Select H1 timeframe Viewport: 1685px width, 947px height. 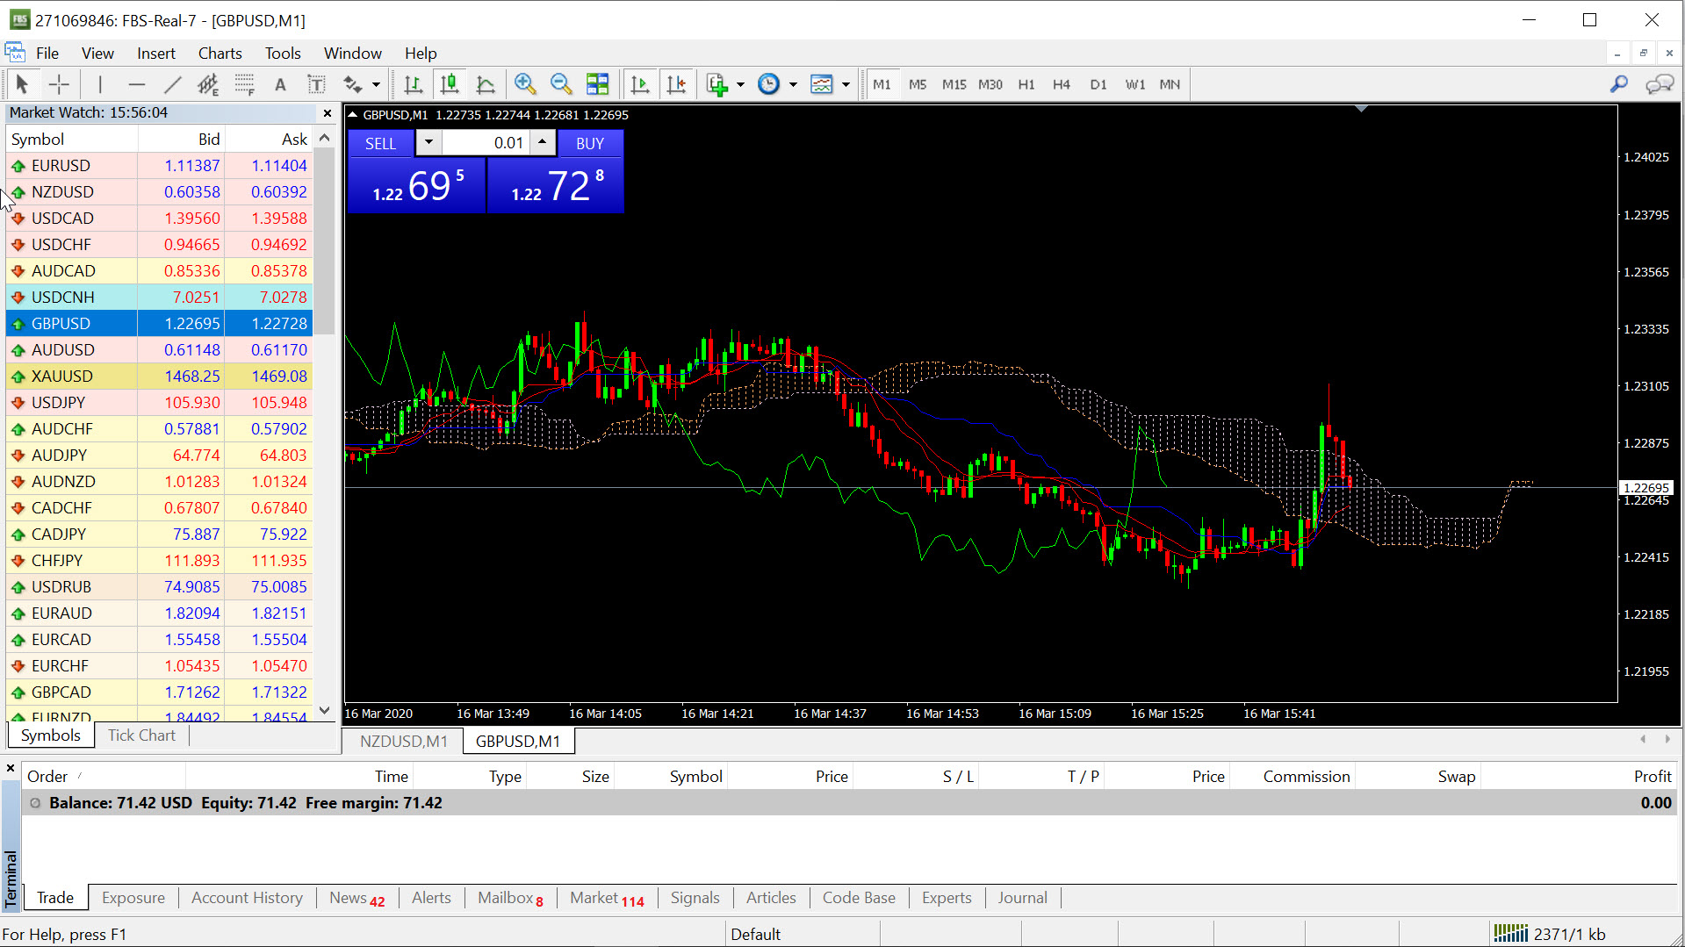click(x=1026, y=84)
